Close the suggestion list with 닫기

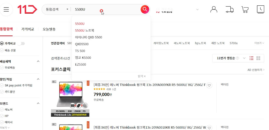tap(142, 76)
